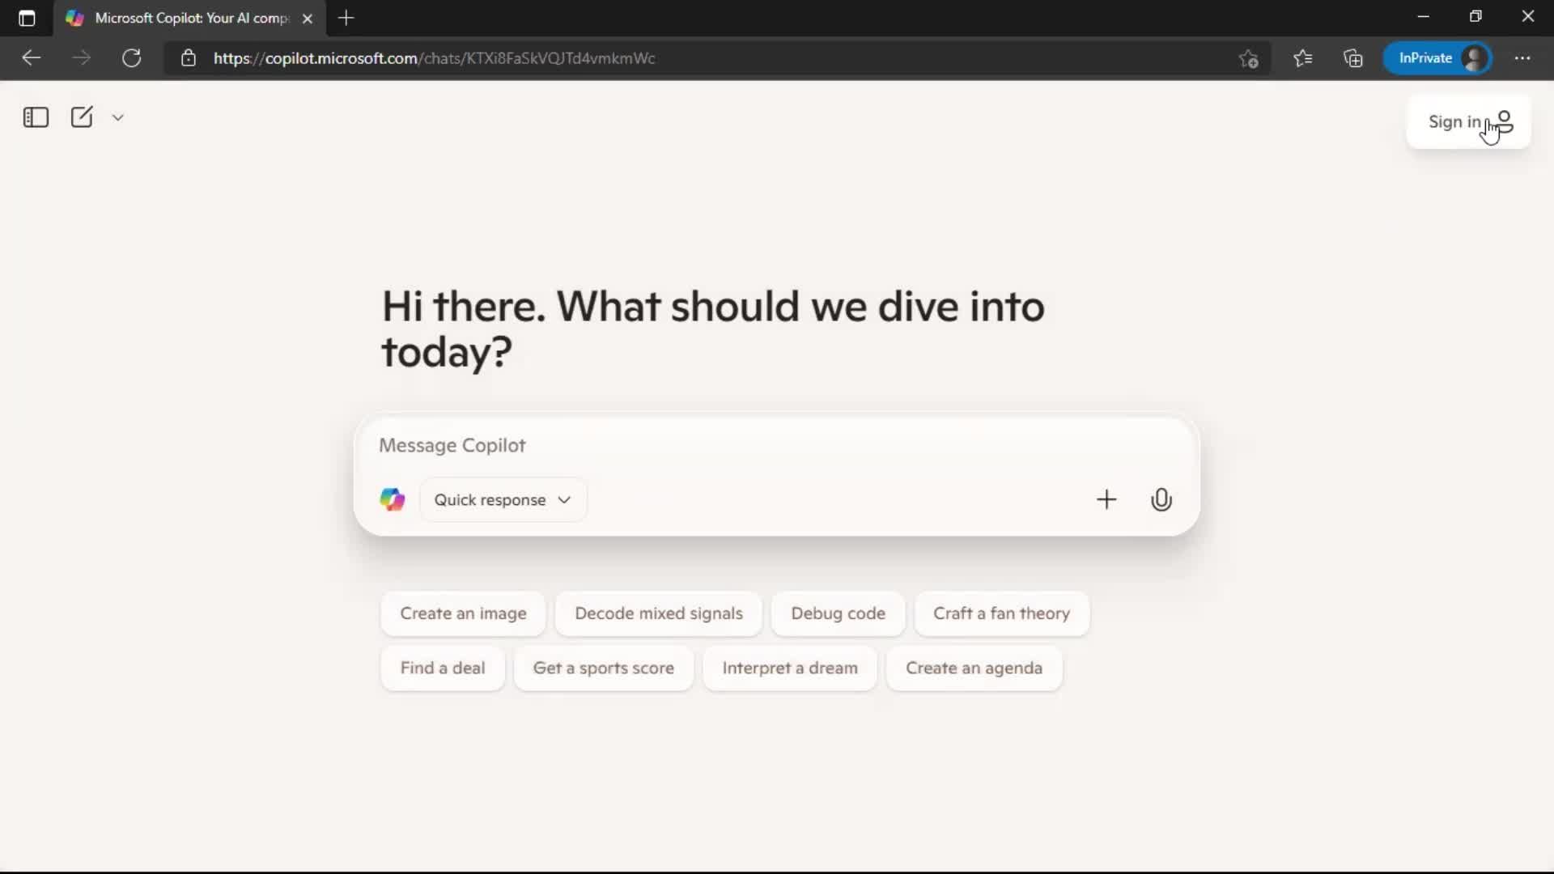This screenshot has height=874, width=1554.
Task: Toggle the left sidebar panel
Action: 36,117
